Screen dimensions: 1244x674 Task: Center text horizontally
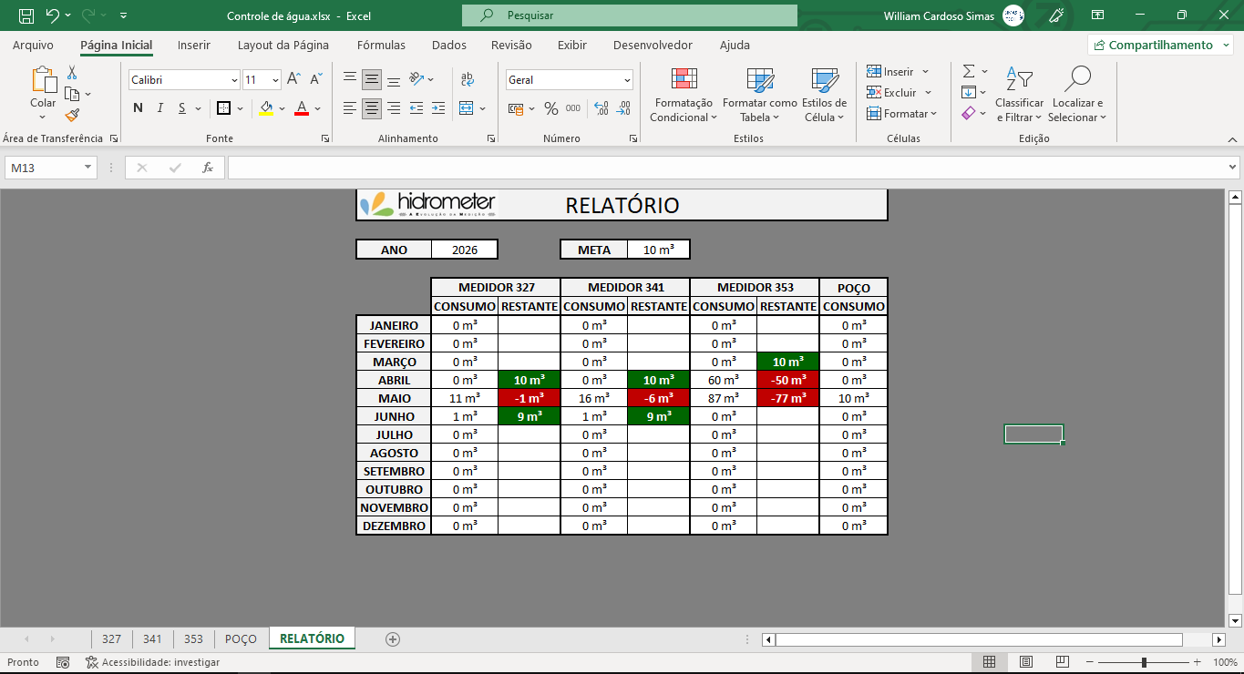tap(372, 108)
